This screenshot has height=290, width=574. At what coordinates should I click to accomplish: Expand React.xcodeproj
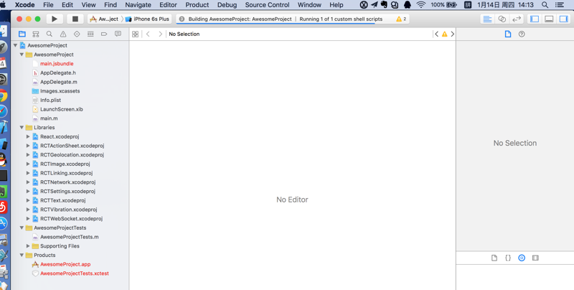point(28,136)
